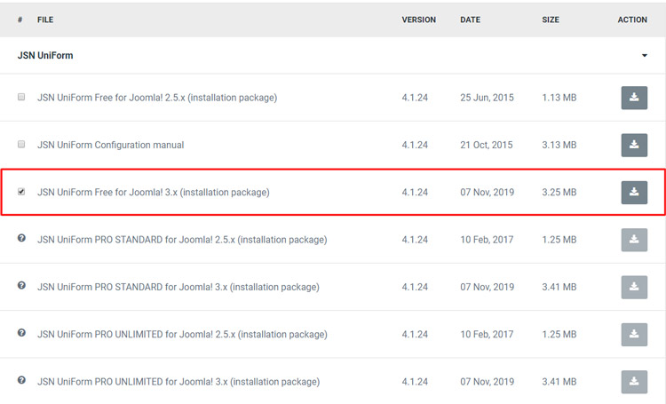Click the date 21 Oct, 2015

[x=487, y=145]
